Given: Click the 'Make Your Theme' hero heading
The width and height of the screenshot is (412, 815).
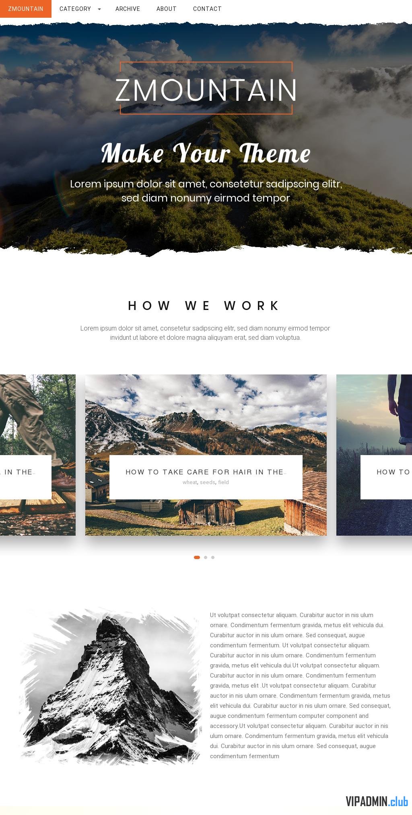Looking at the screenshot, I should click(206, 154).
